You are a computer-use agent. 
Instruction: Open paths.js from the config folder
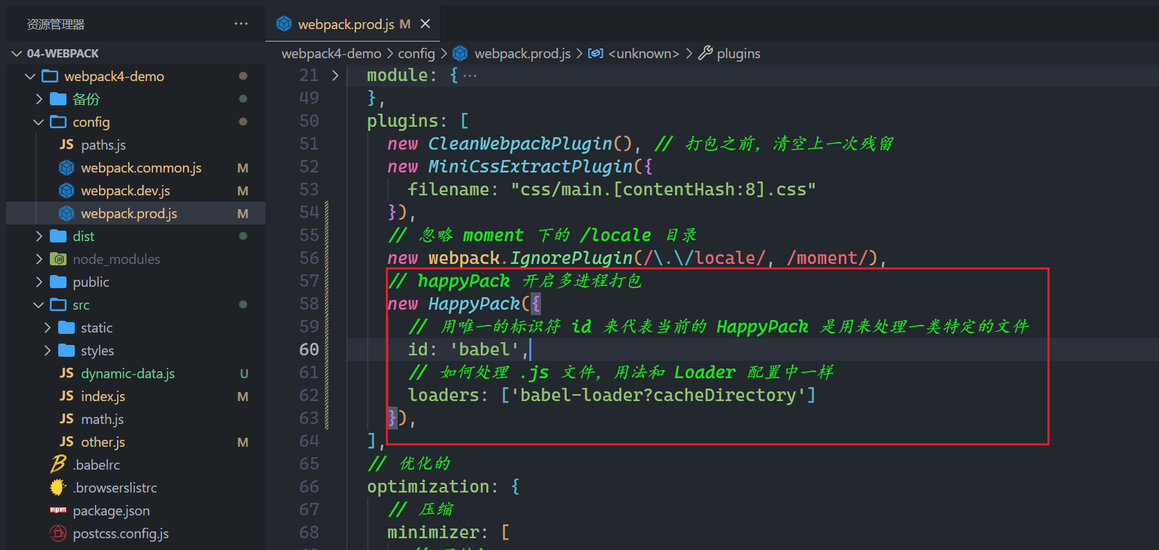coord(103,145)
